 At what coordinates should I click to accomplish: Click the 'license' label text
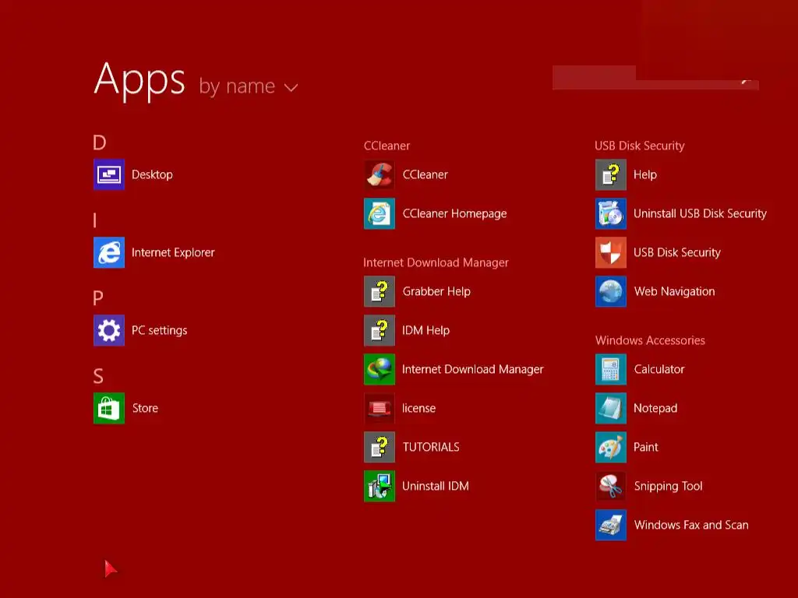(418, 408)
